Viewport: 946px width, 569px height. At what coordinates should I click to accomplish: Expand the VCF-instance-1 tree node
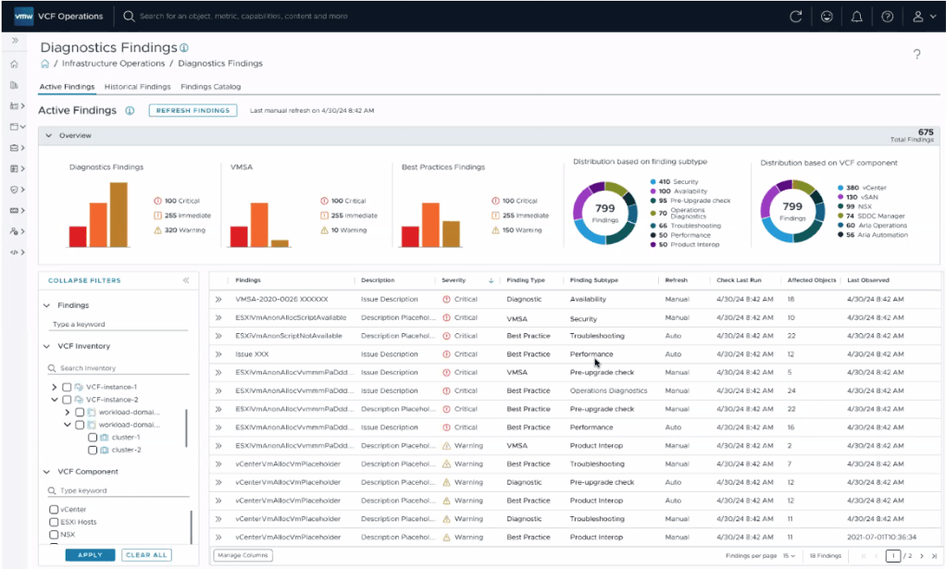[x=54, y=387]
